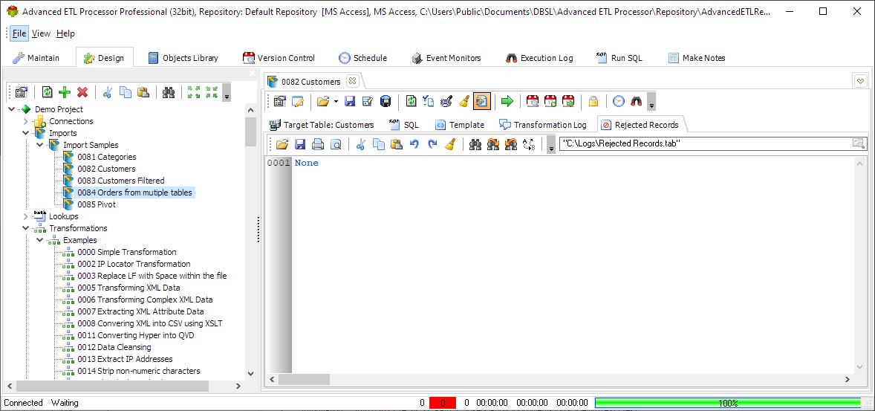
Task: Toggle the highlighted orange-bordered toolbar button
Action: [481, 101]
